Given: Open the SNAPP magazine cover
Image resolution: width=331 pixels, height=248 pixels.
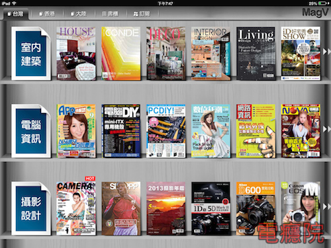Looking at the screenshot, I should tap(121, 208).
